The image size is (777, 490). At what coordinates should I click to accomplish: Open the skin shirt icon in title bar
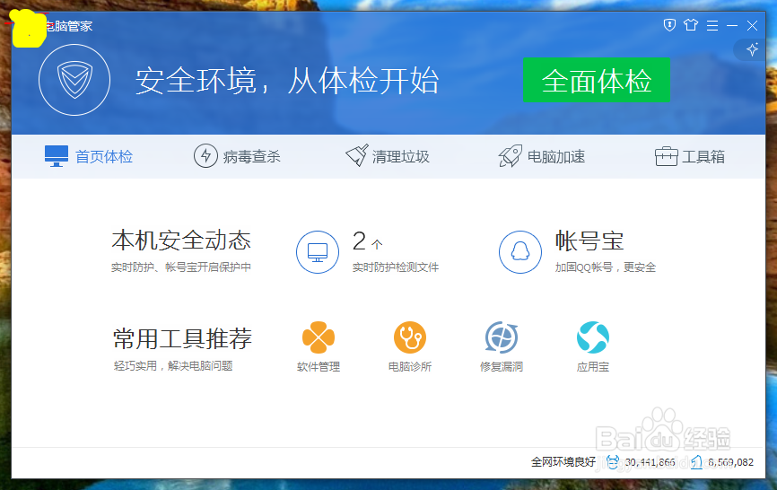pyautogui.click(x=691, y=25)
